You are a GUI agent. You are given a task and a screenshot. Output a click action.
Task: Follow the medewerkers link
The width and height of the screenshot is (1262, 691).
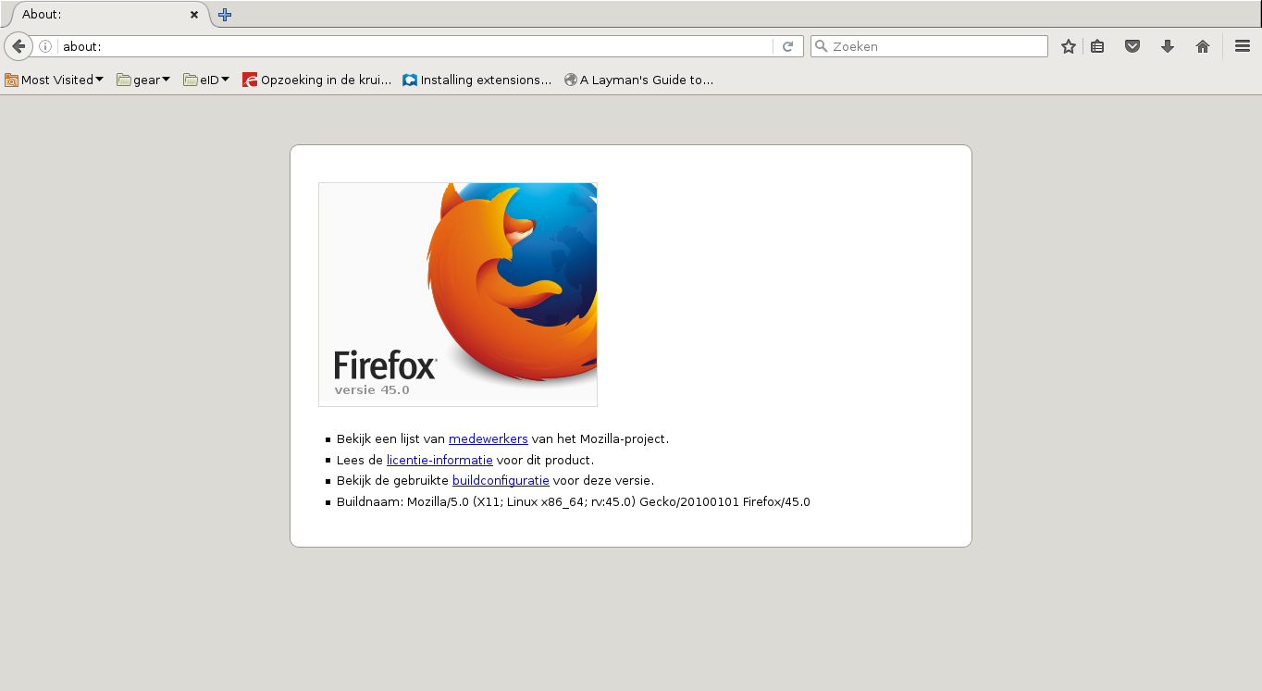pos(489,439)
